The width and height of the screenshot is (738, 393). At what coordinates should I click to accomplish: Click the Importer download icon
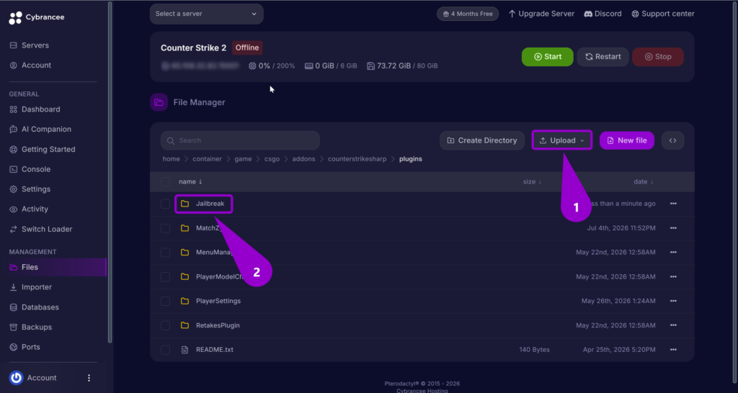tap(13, 286)
